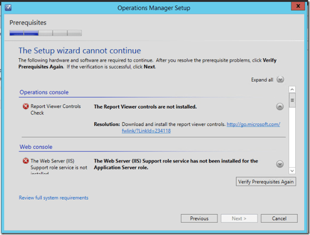Go back with the Previous button
This screenshot has width=310, height=235.
tap(199, 218)
